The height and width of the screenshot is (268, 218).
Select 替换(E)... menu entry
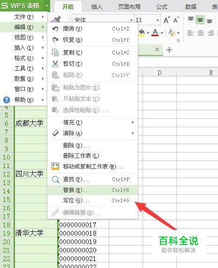(x=93, y=190)
